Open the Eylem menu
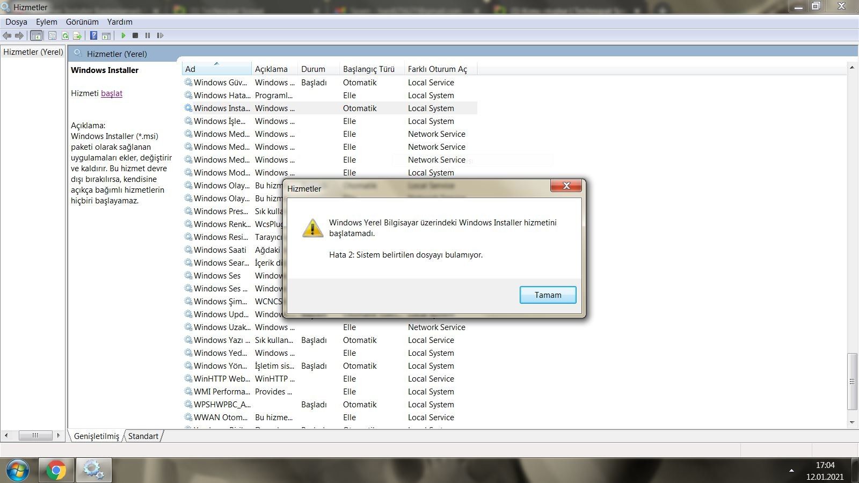 click(47, 22)
